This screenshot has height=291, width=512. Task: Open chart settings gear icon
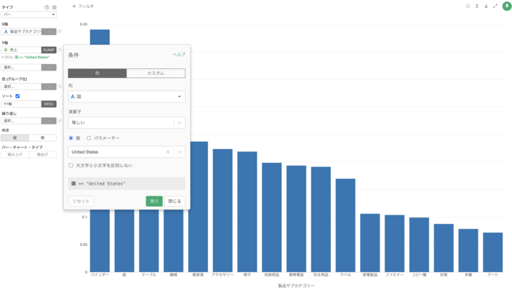[x=54, y=7]
